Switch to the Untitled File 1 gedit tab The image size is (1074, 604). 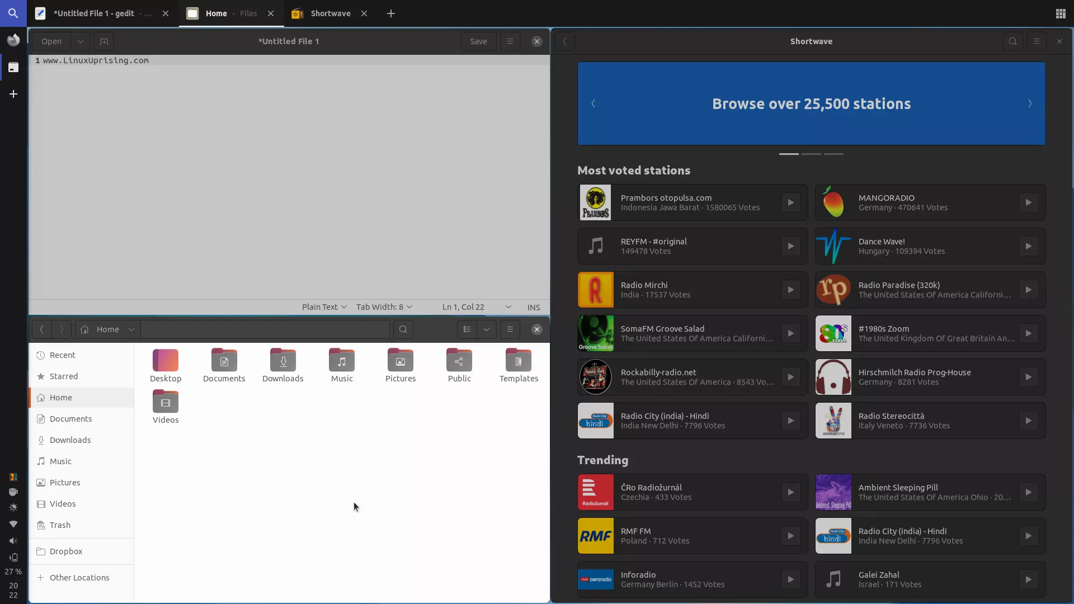tap(103, 13)
